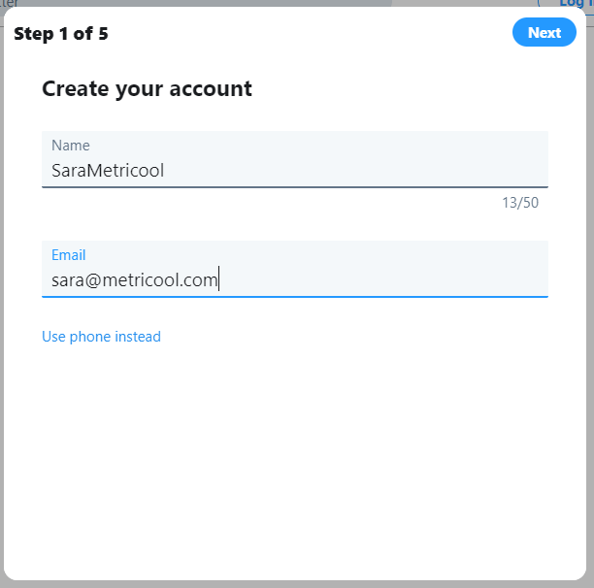Image resolution: width=594 pixels, height=588 pixels.
Task: Click the 'Name' field label
Action: point(70,146)
